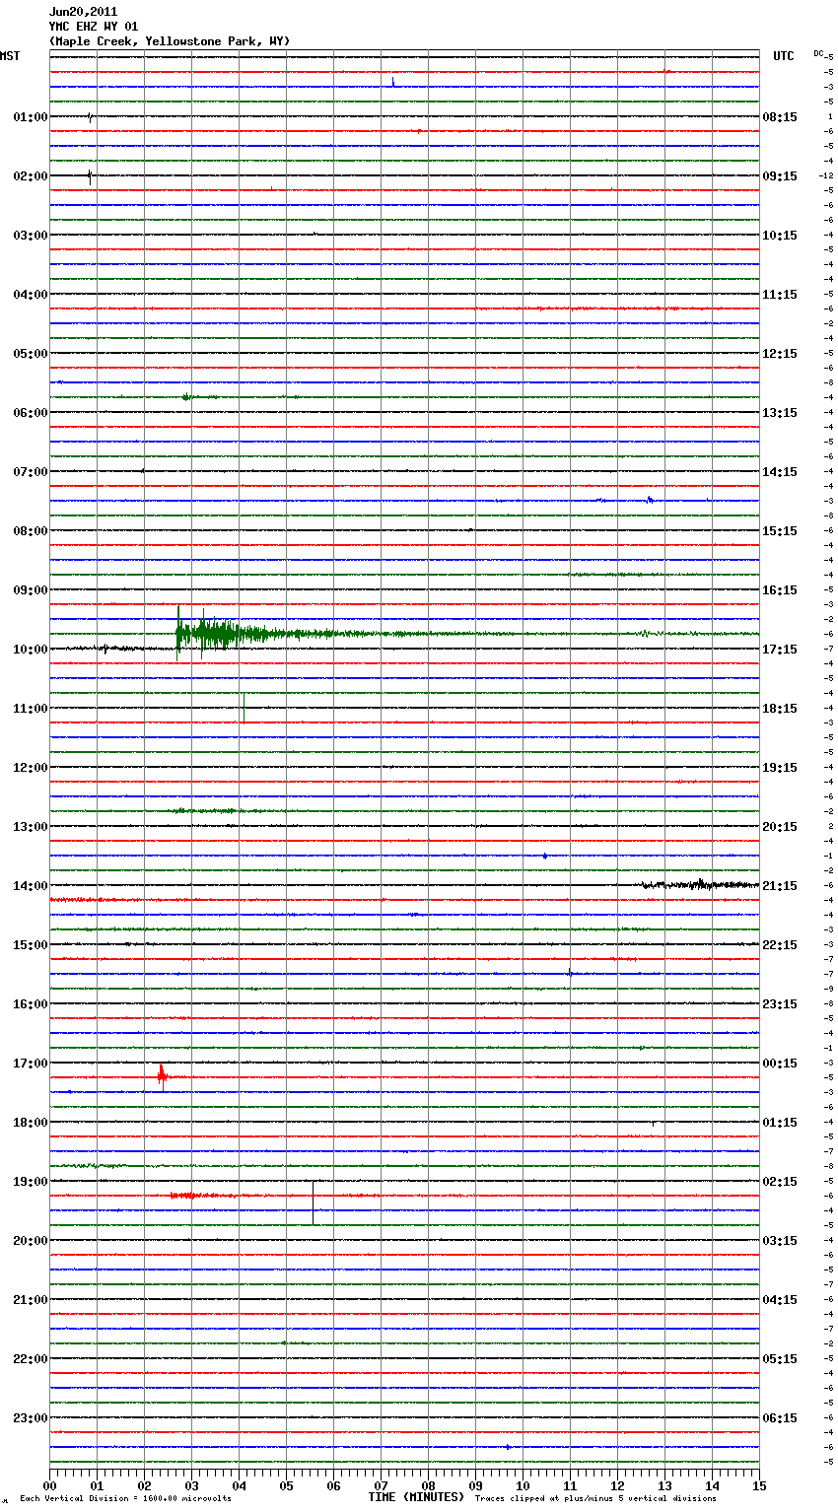Select the 04:00 MST time label
The image size is (838, 1512).
pos(31,295)
